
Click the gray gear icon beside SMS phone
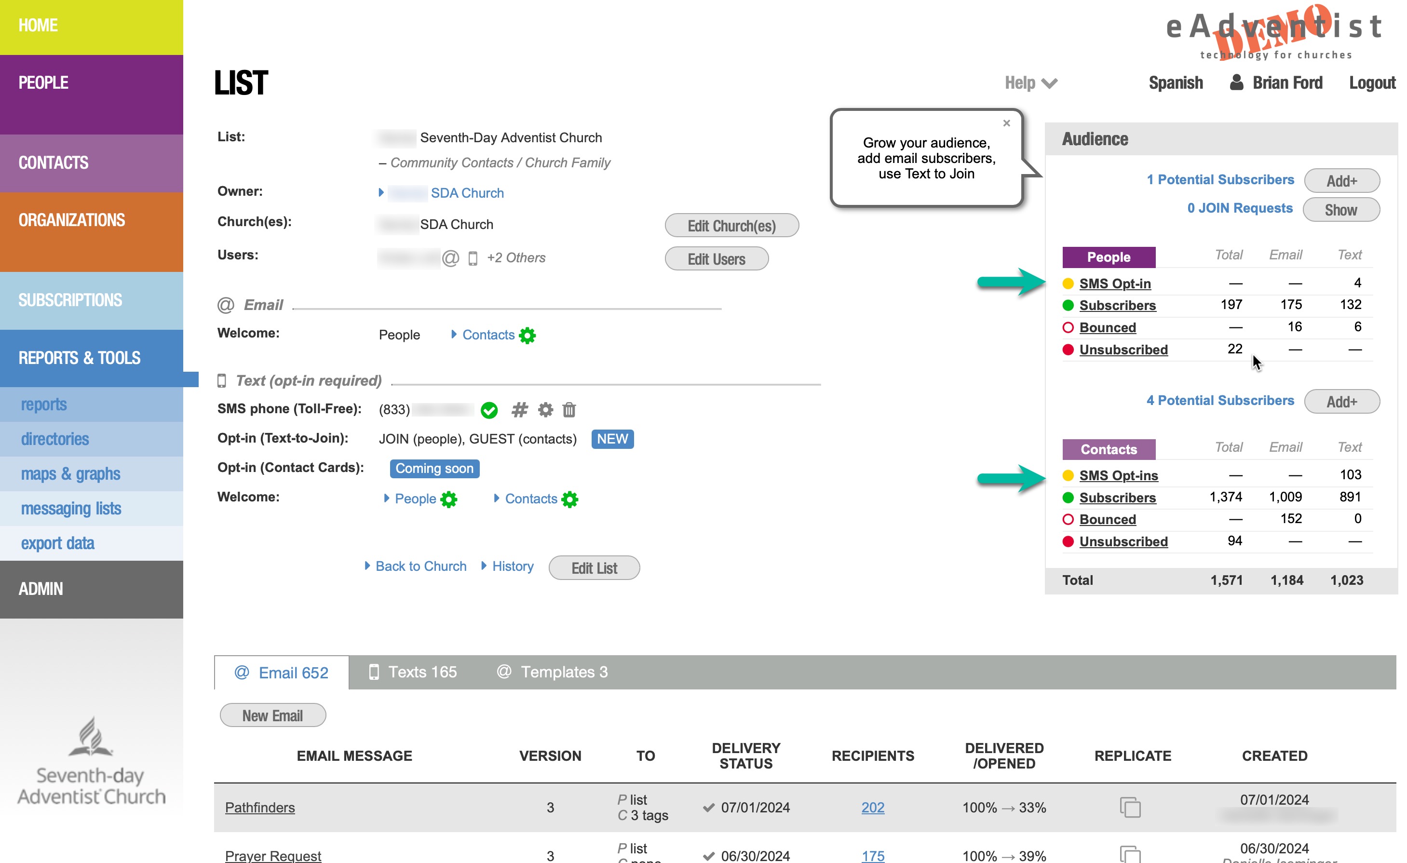point(545,410)
